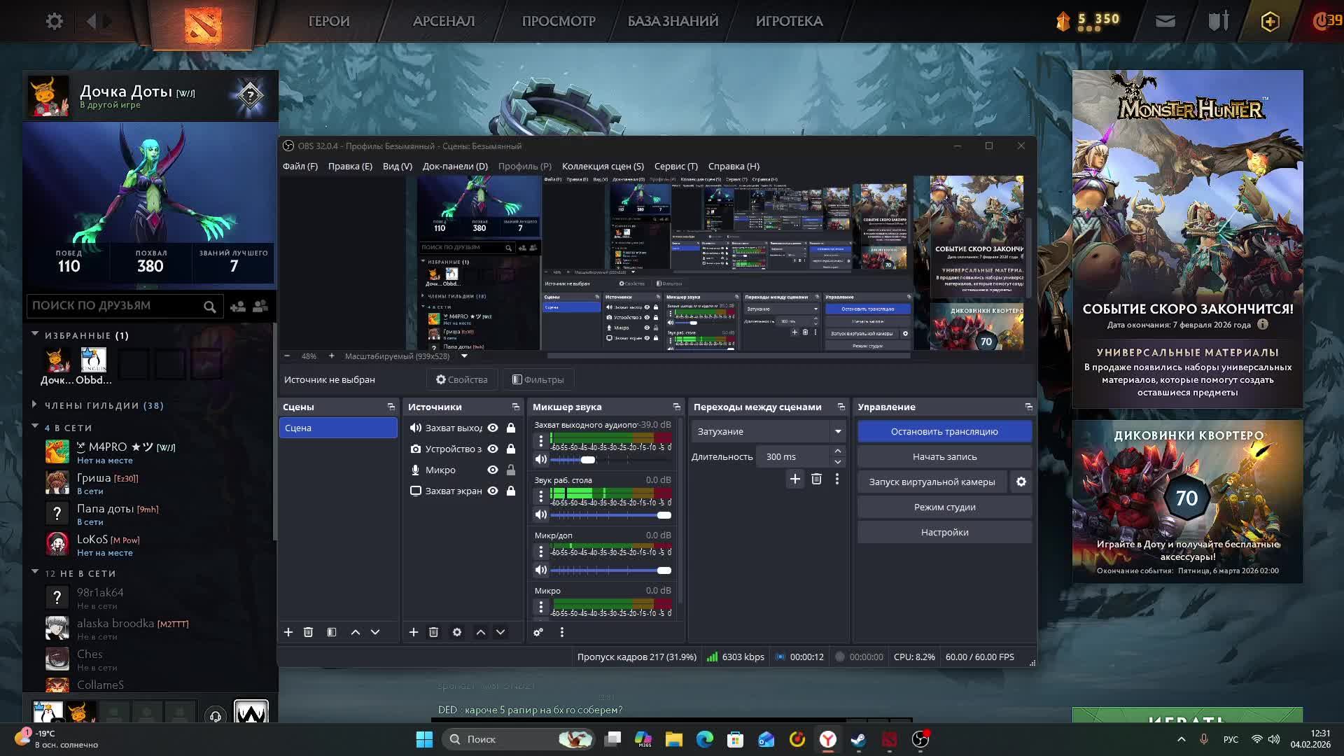Click Dota settings gear icon

(x=54, y=21)
